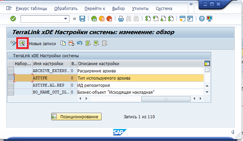Open Details with the magnifier icon
The height and width of the screenshot is (141, 243).
(x=22, y=43)
